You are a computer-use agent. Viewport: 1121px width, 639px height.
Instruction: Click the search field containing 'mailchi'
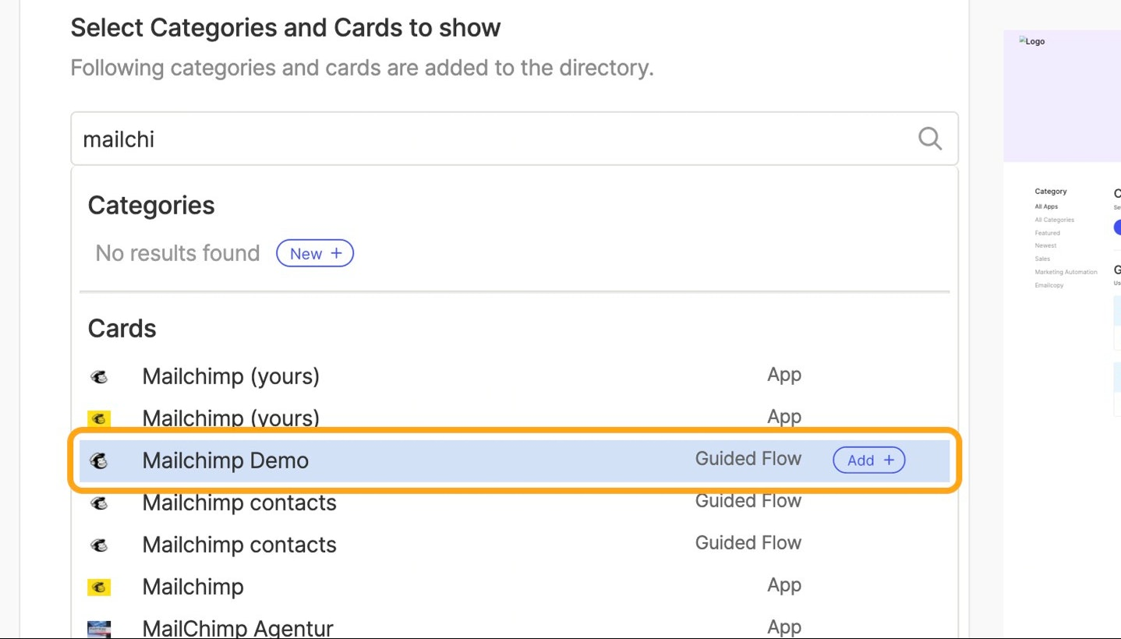tap(514, 139)
